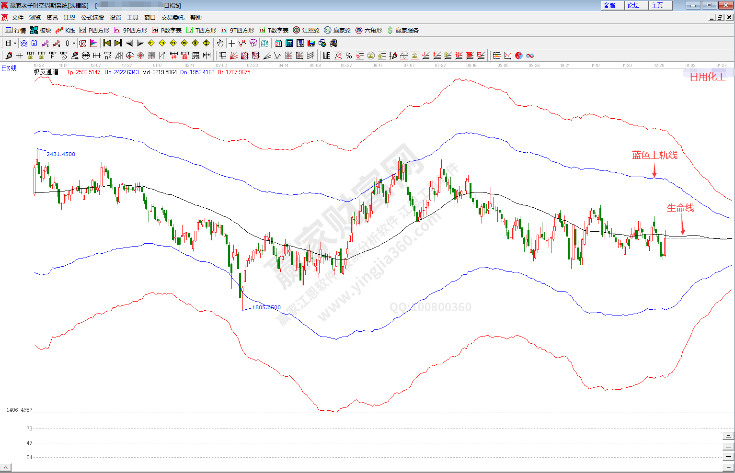Click the save floppy disk icon

click(311, 43)
